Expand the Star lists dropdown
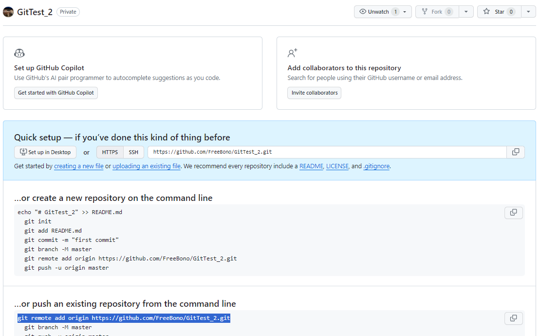Image resolution: width=540 pixels, height=336 pixels. tap(528, 12)
